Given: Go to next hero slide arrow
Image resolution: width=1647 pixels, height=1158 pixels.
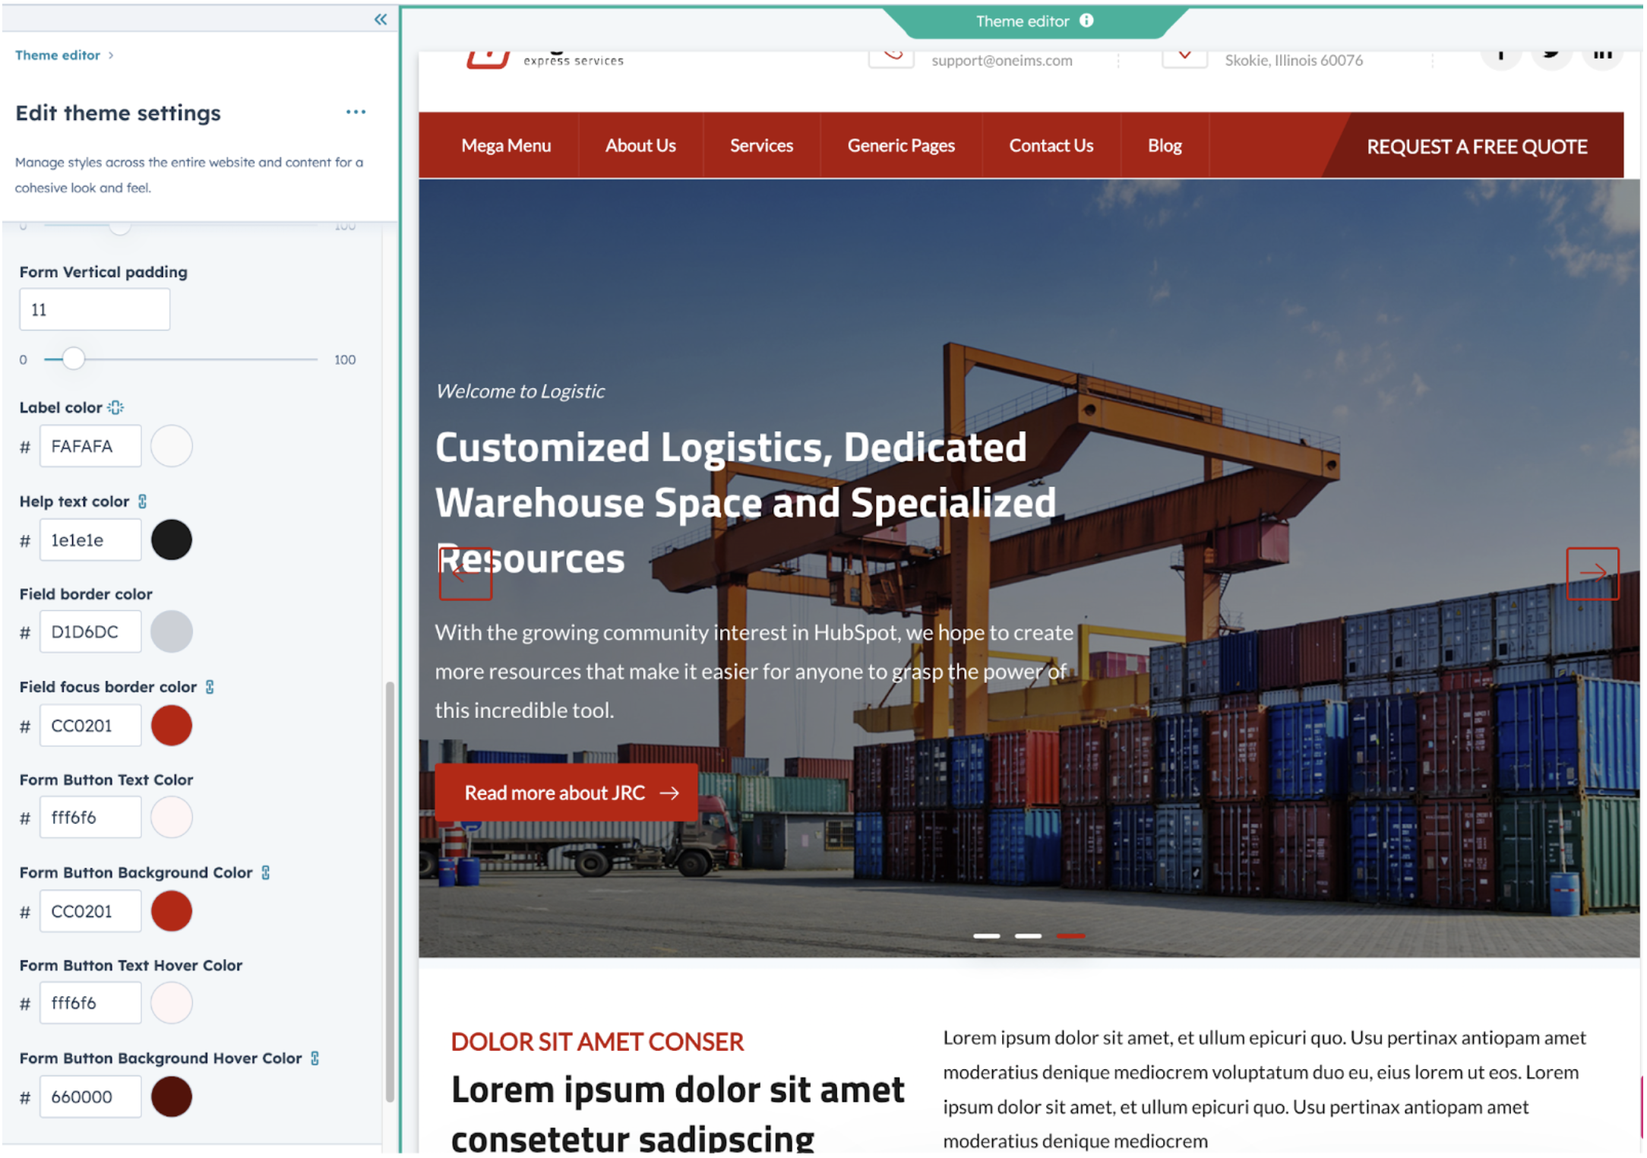Looking at the screenshot, I should pos(1592,574).
